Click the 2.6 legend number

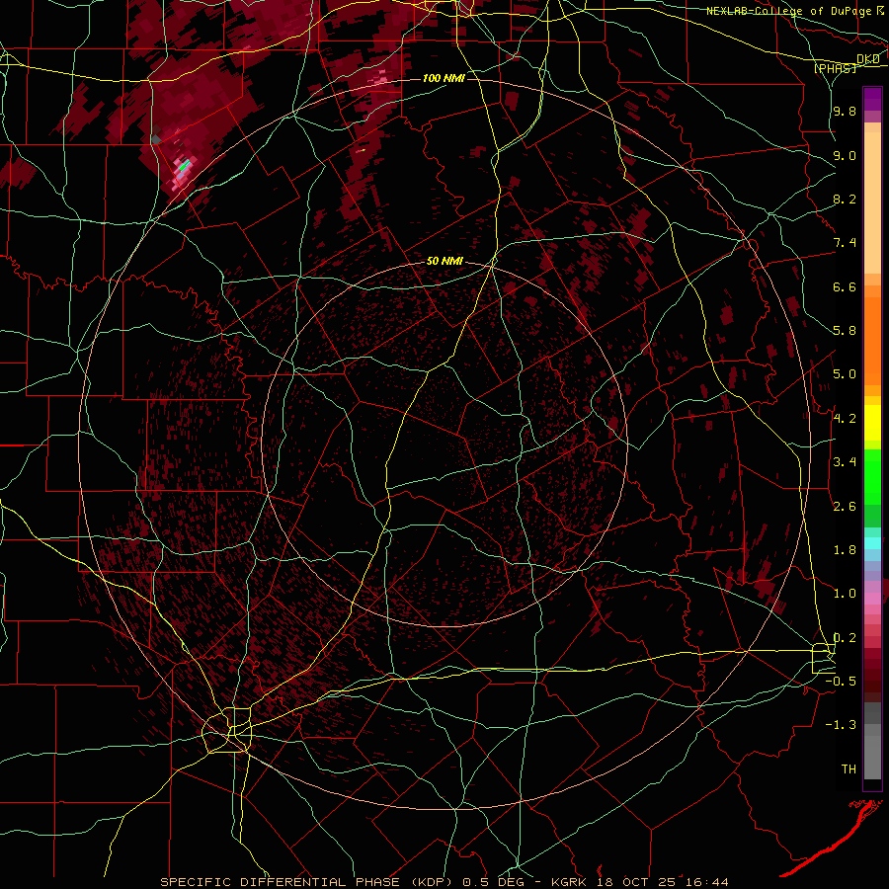coord(845,506)
